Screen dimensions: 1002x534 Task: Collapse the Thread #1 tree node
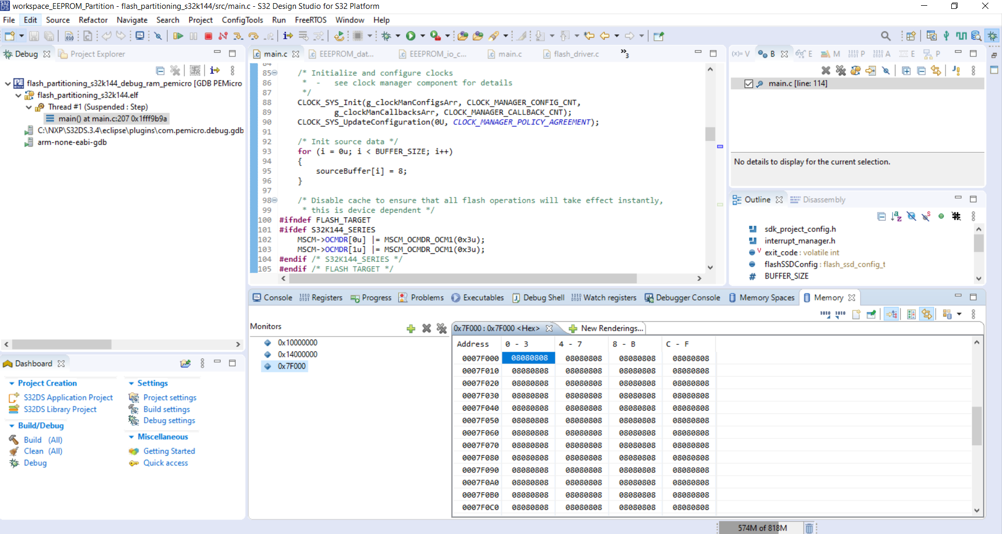[28, 107]
